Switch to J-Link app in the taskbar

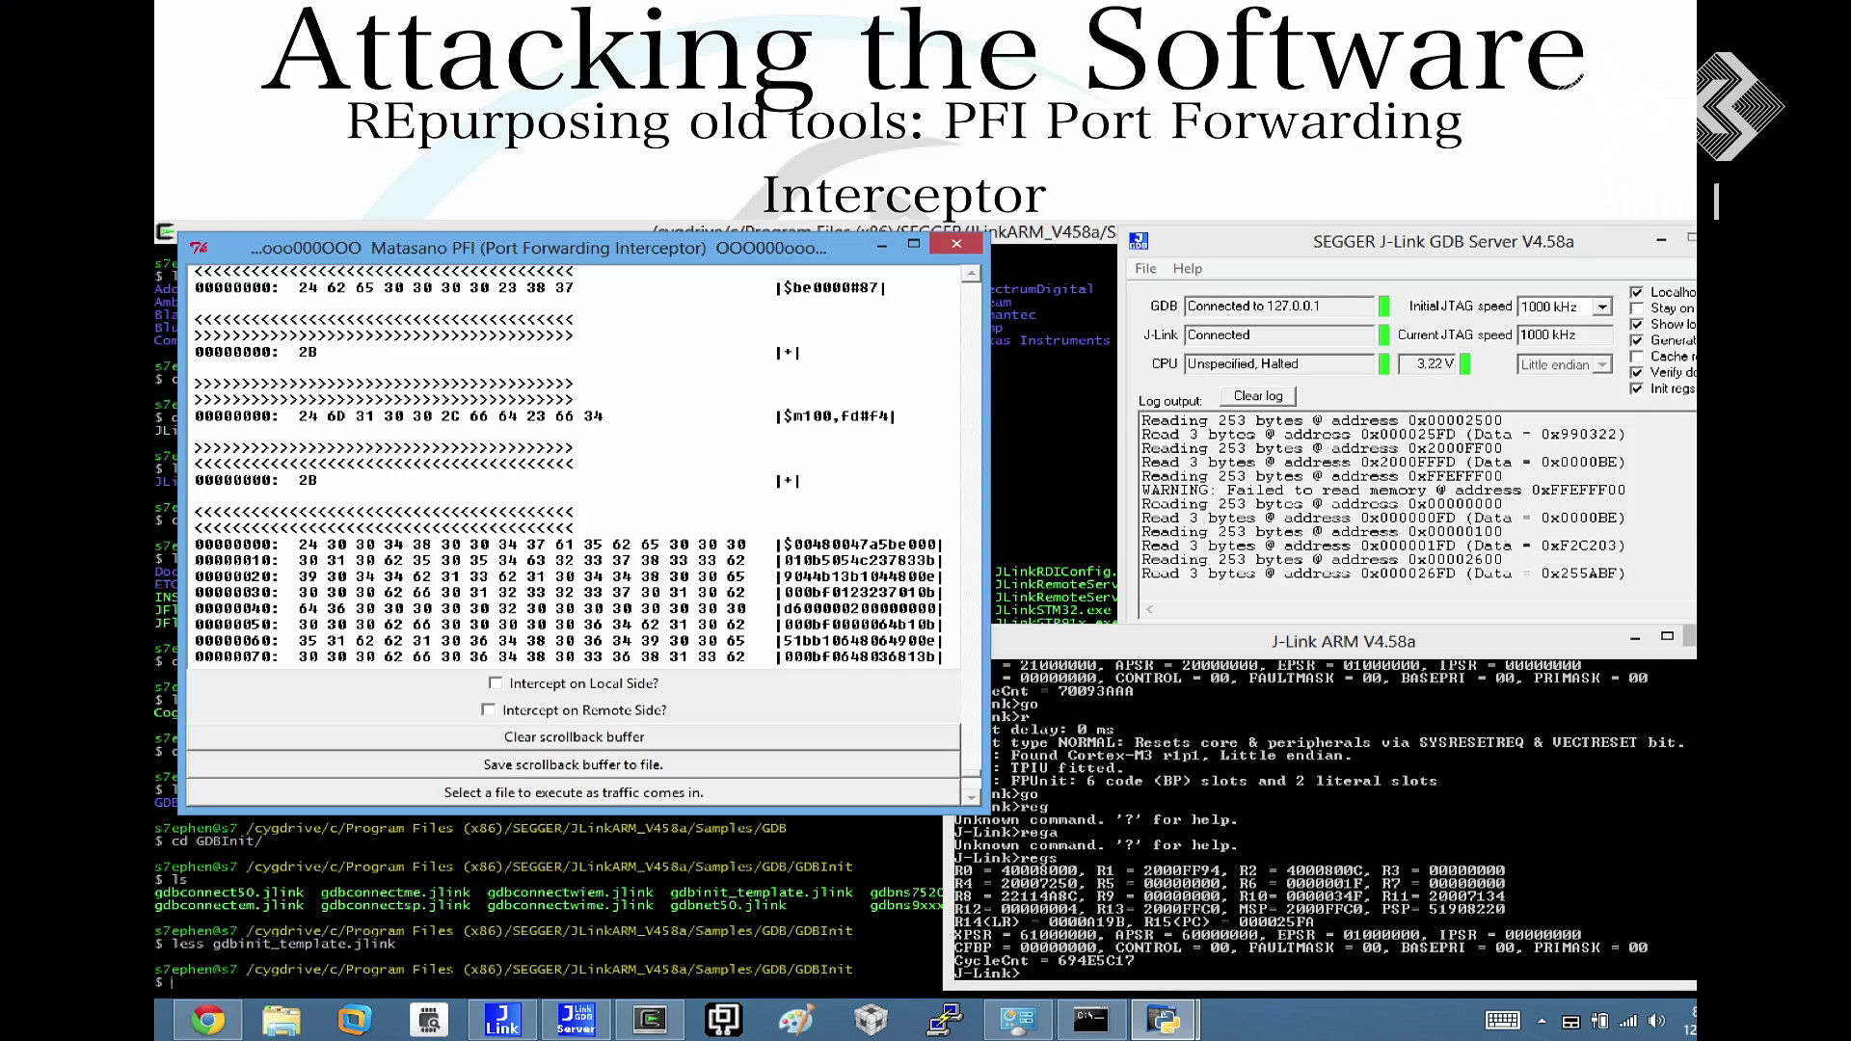pos(502,1019)
